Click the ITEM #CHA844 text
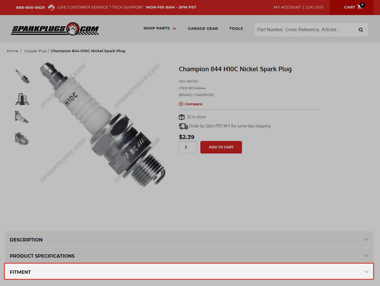Image resolution: width=380 pixels, height=286 pixels. point(192,88)
